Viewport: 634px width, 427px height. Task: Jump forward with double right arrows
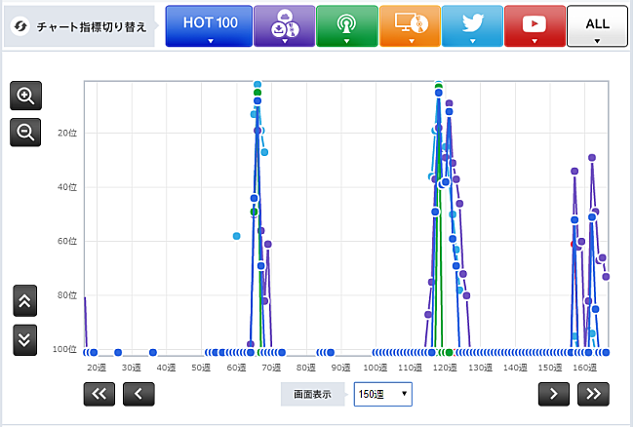click(x=591, y=394)
